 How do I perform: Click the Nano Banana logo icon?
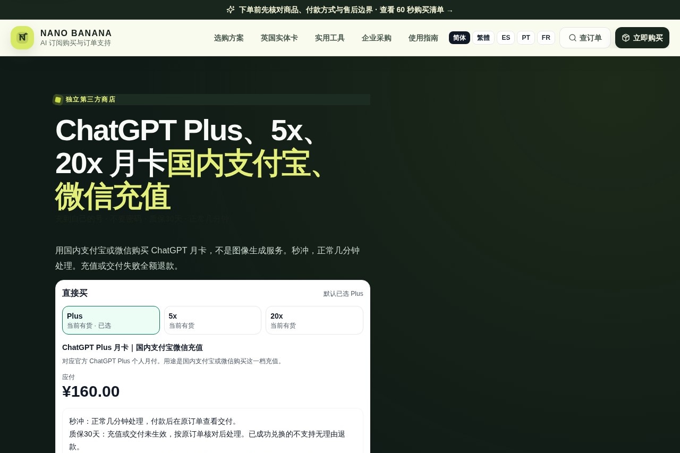(22, 38)
